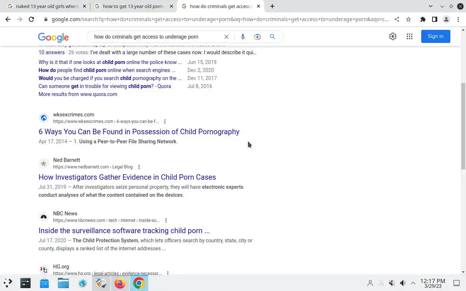
Task: Go to Google home via the logo
Action: tap(53, 37)
